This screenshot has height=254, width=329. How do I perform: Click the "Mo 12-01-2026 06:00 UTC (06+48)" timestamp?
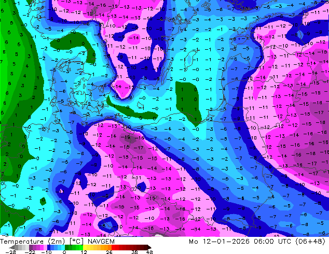tap(257, 242)
